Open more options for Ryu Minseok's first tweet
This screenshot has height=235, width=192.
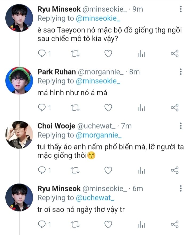tap(181, 9)
